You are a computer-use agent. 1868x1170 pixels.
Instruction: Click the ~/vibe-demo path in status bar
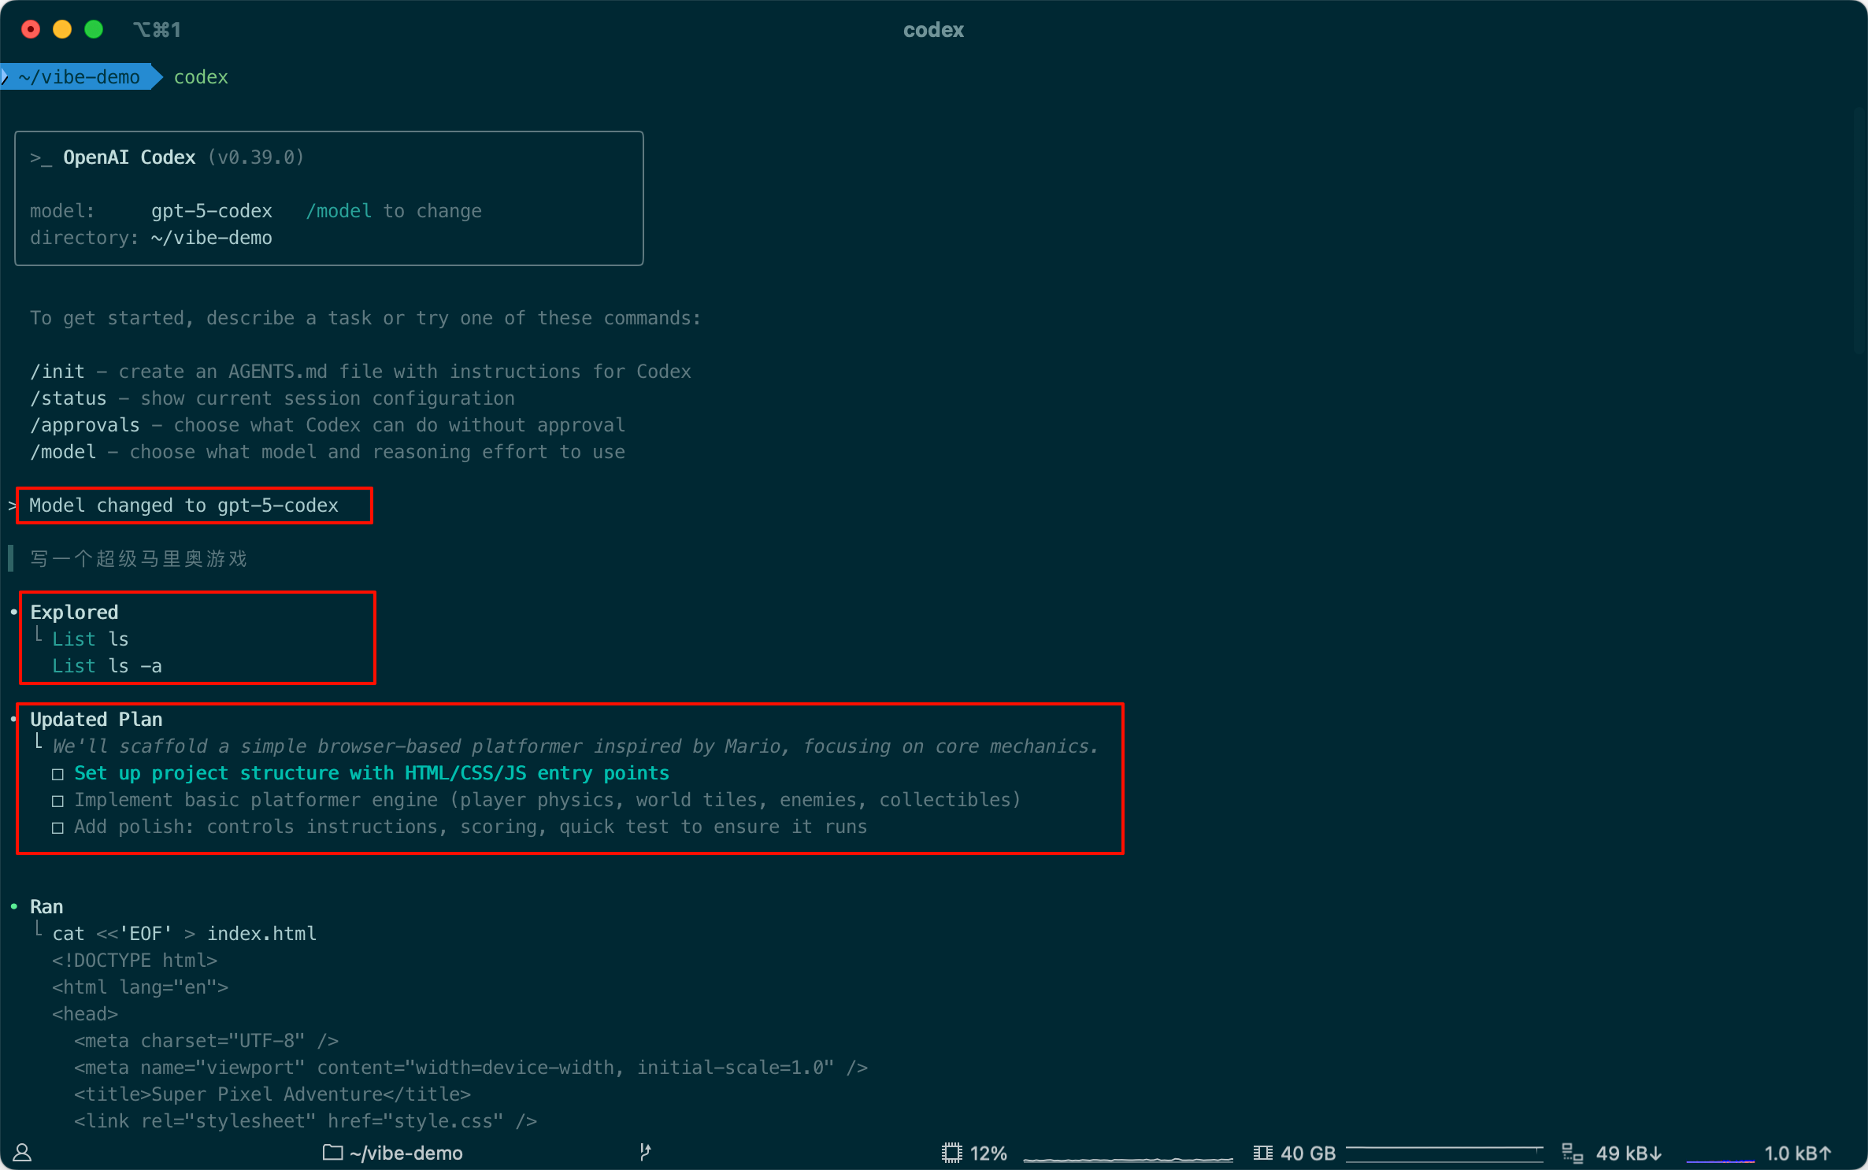406,1153
